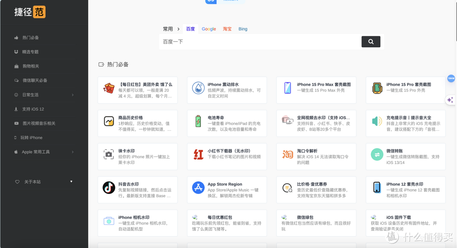Click the speaker icon for 充电提示音
The width and height of the screenshot is (457, 248).
point(377,121)
